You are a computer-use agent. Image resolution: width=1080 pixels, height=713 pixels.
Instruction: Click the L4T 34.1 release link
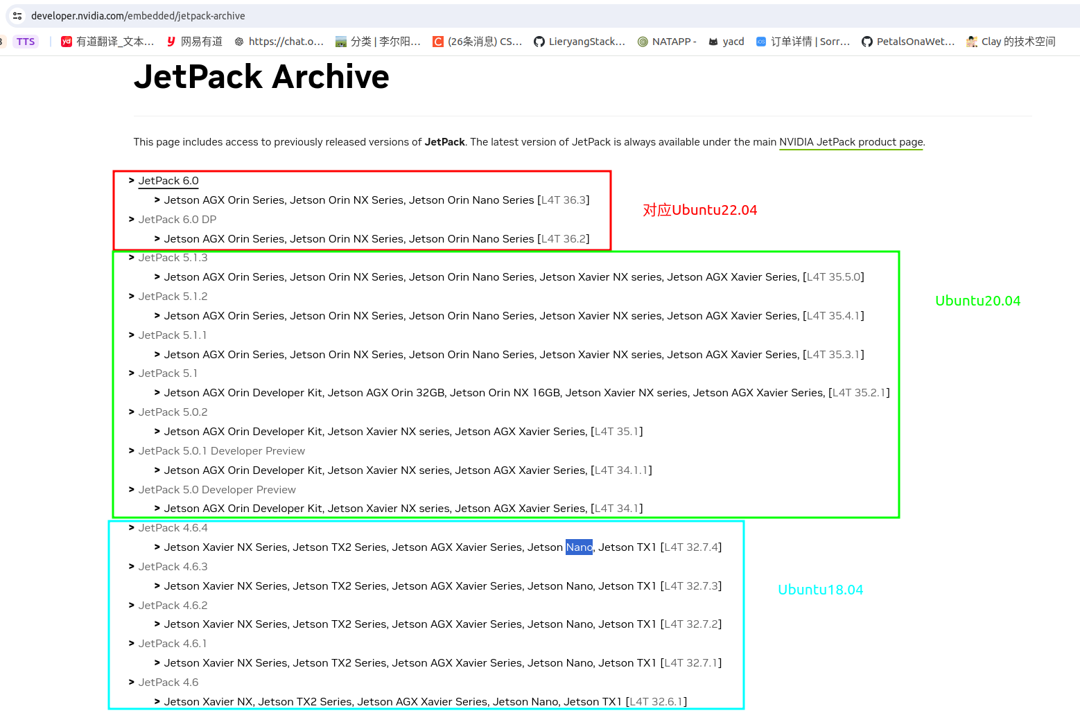[617, 509]
